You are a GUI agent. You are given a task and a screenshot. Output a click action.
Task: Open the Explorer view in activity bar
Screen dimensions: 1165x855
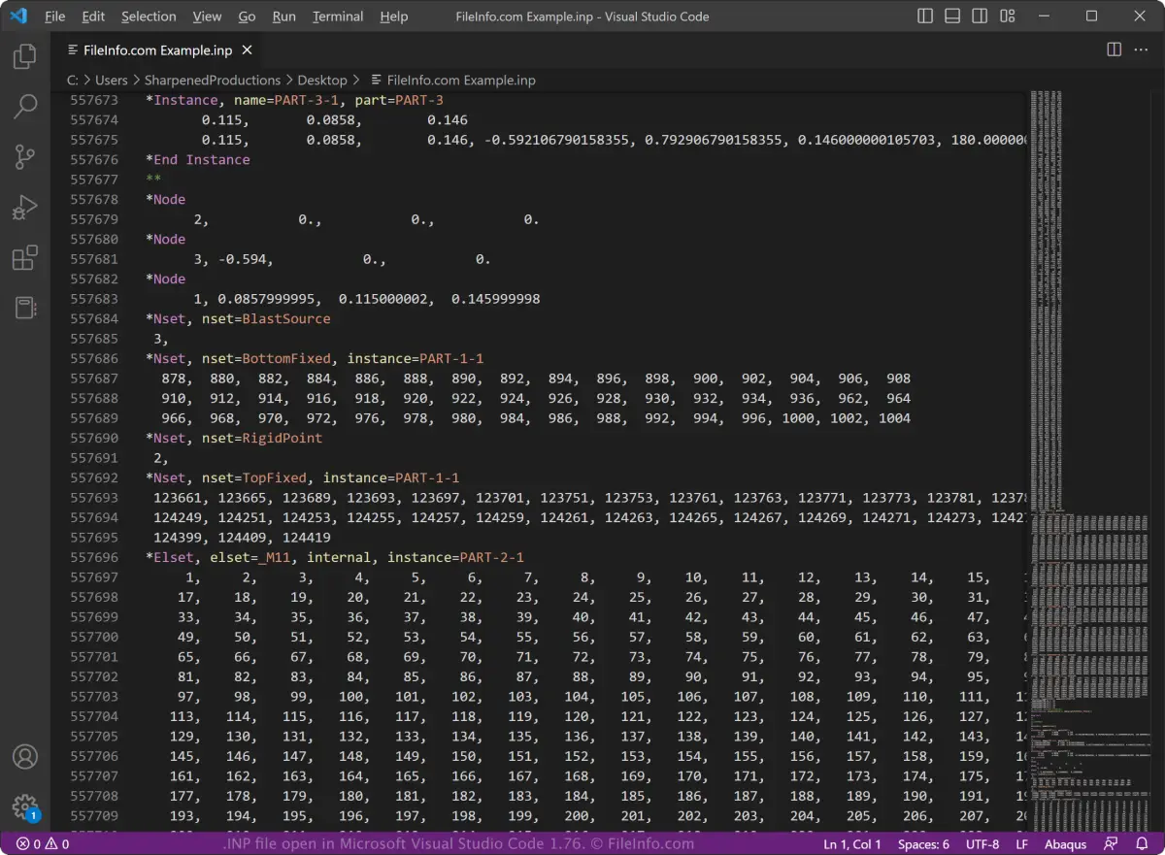pyautogui.click(x=25, y=56)
